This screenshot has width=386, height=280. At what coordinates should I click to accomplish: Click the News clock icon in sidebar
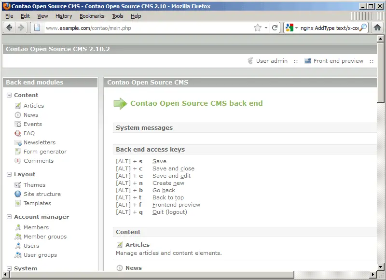[18, 115]
